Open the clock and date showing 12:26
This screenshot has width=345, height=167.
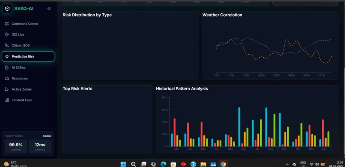click(336, 164)
